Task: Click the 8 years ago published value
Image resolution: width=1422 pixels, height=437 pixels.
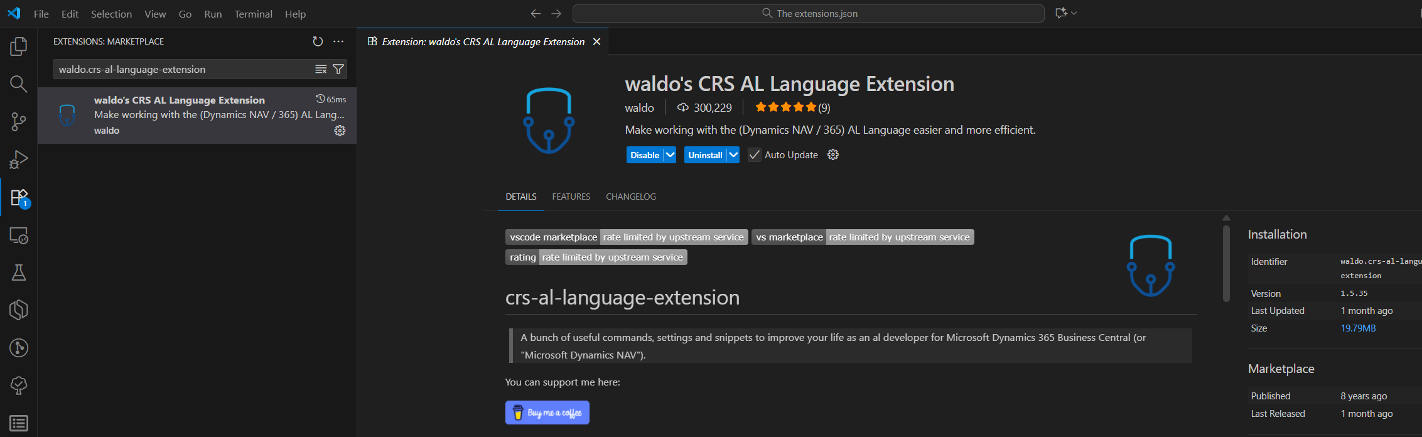Action: pos(1364,396)
